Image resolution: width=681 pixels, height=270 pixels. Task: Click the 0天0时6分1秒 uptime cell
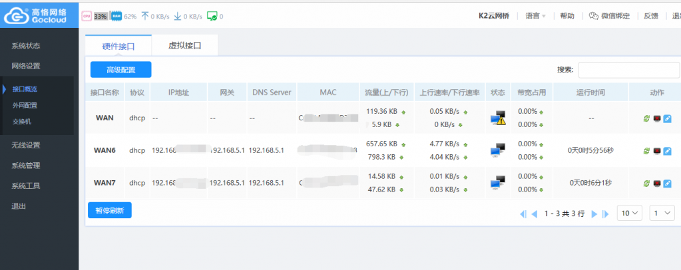pos(590,183)
